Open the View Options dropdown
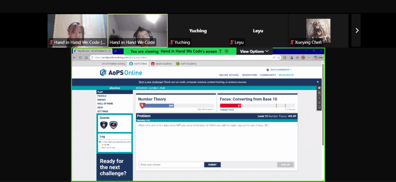Image resolution: width=396 pixels, height=182 pixels. [x=254, y=51]
